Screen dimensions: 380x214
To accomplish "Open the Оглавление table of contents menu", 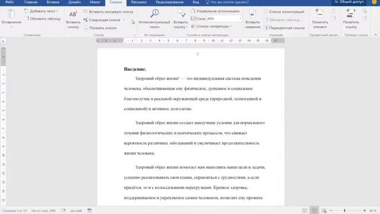I will point(11,18).
